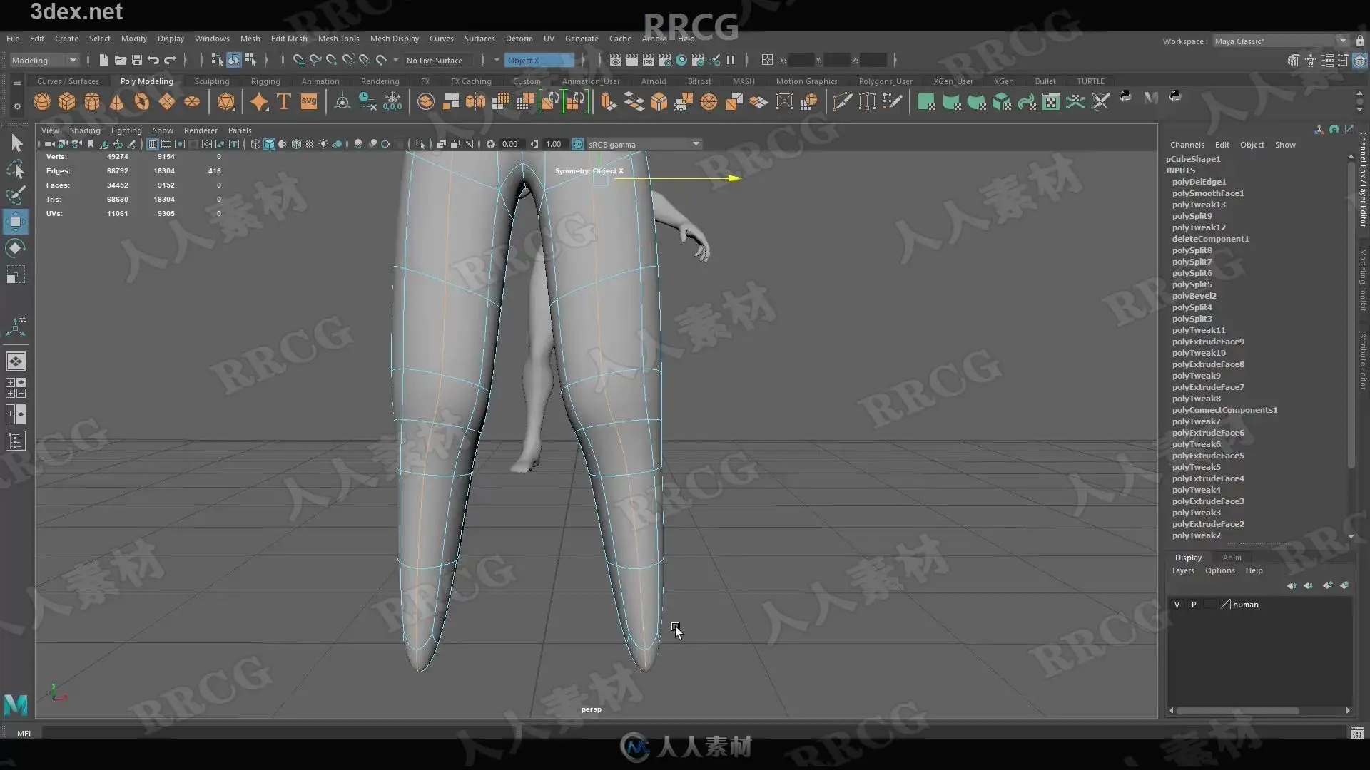The height and width of the screenshot is (770, 1370).
Task: Create a polygon disc from the shelf
Action: 192,102
